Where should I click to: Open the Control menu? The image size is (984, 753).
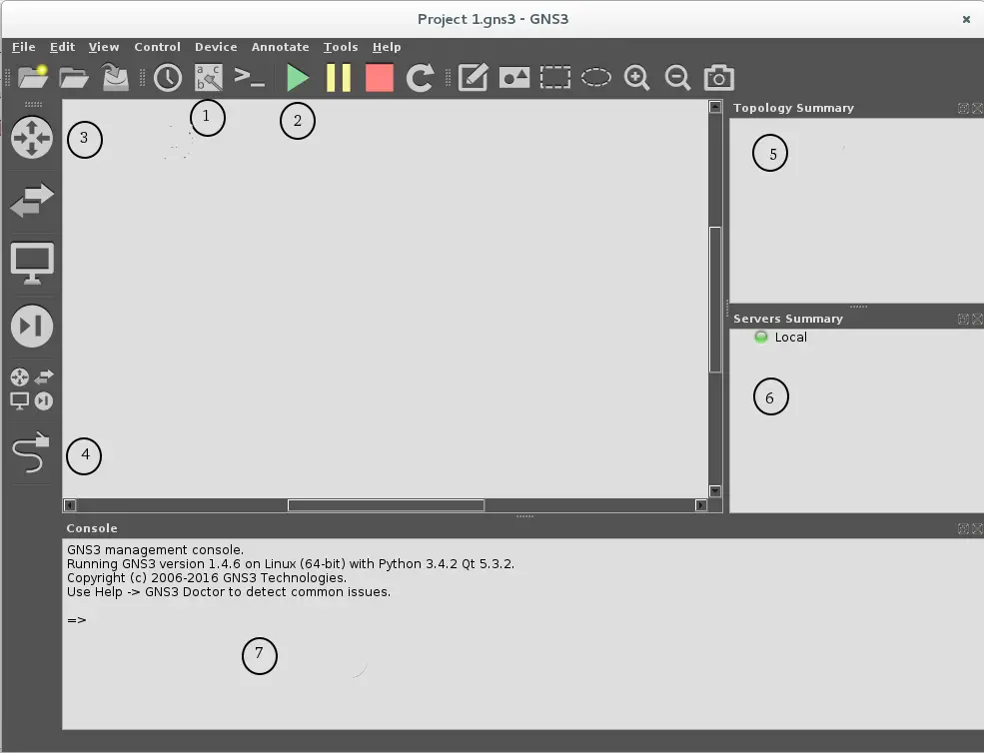pos(157,47)
